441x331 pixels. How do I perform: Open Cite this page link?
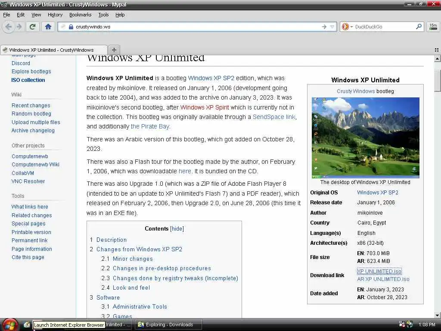point(28,257)
